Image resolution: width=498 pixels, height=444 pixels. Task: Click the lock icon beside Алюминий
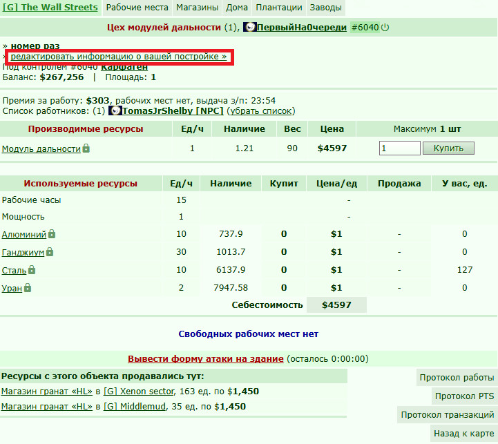coord(52,234)
